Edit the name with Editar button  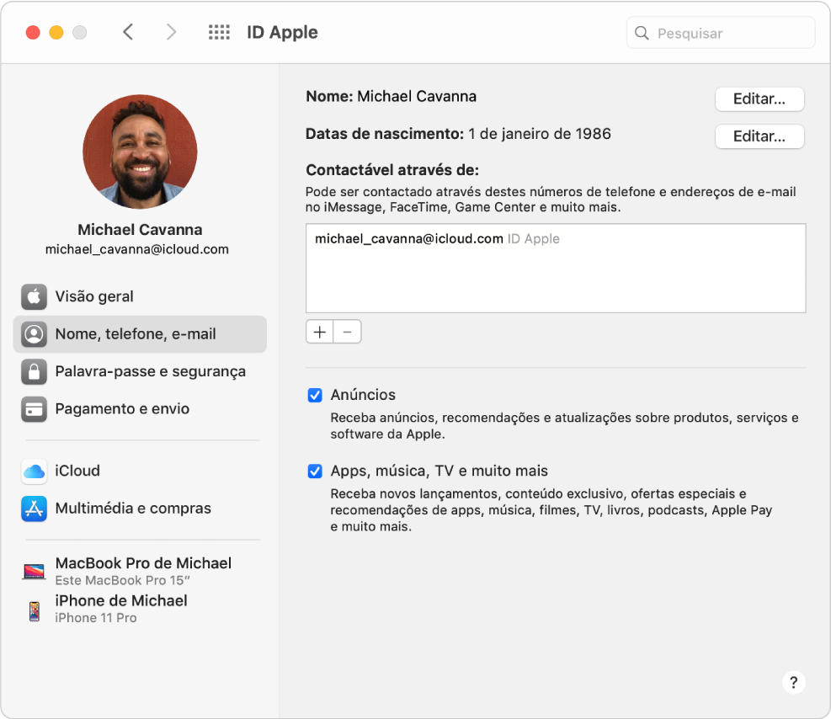click(x=759, y=99)
